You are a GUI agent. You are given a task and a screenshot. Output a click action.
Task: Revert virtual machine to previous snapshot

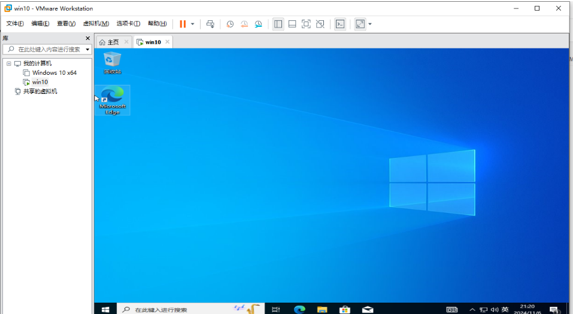pos(244,24)
